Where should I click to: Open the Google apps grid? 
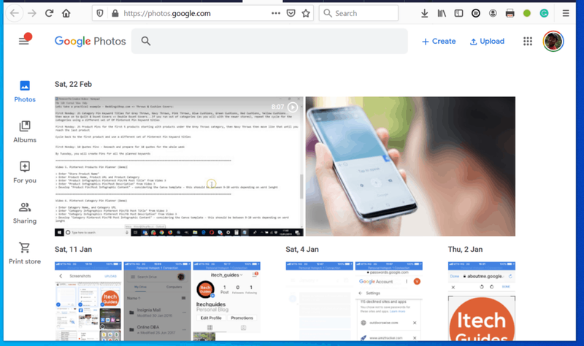528,42
